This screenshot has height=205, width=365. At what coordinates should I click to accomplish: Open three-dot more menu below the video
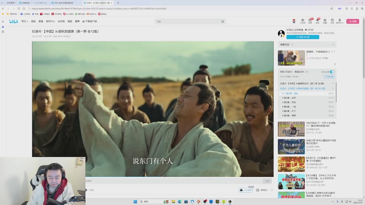coord(271,190)
